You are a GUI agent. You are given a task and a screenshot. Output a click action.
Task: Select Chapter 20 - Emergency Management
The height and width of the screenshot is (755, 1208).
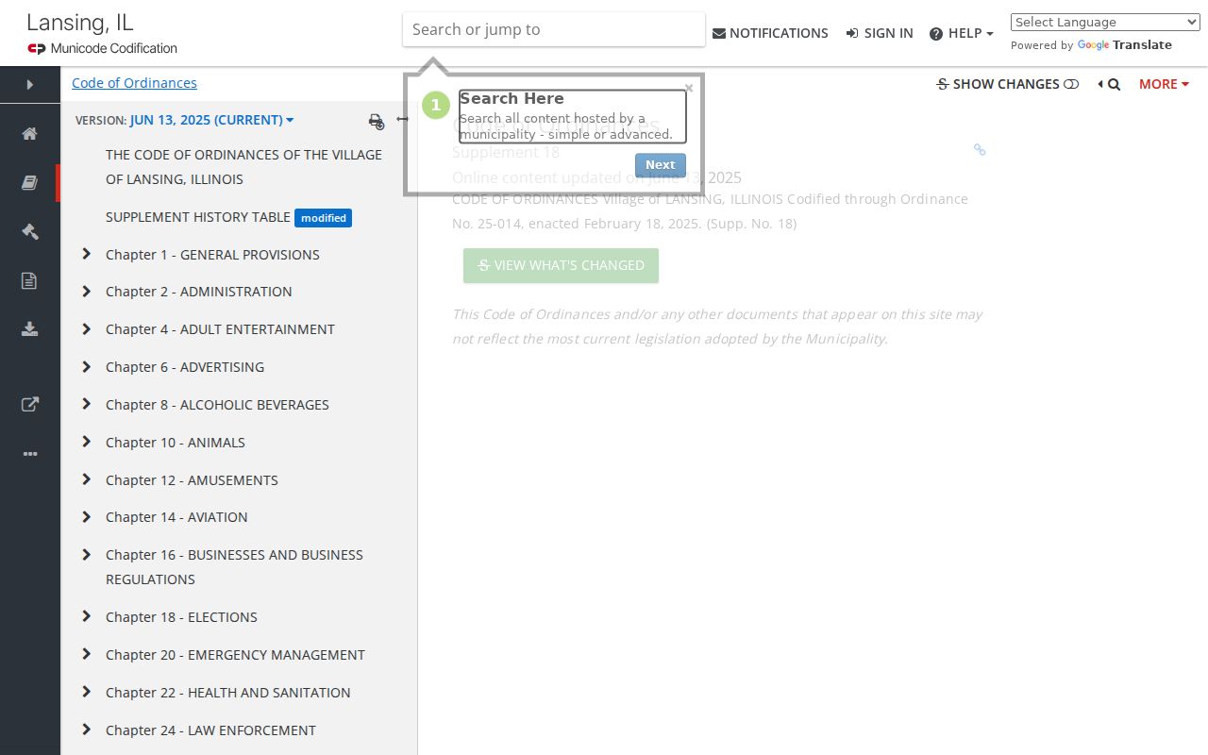tap(235, 655)
